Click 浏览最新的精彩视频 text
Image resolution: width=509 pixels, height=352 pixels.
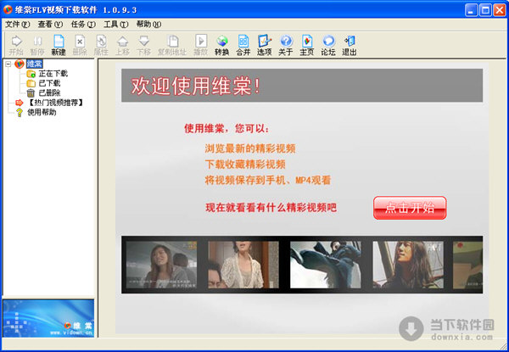(250, 148)
